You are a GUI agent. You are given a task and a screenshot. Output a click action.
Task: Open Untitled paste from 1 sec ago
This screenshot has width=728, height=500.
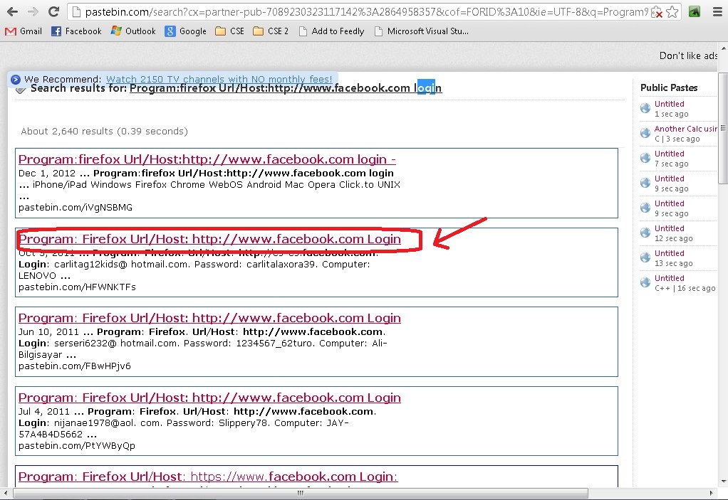click(669, 104)
